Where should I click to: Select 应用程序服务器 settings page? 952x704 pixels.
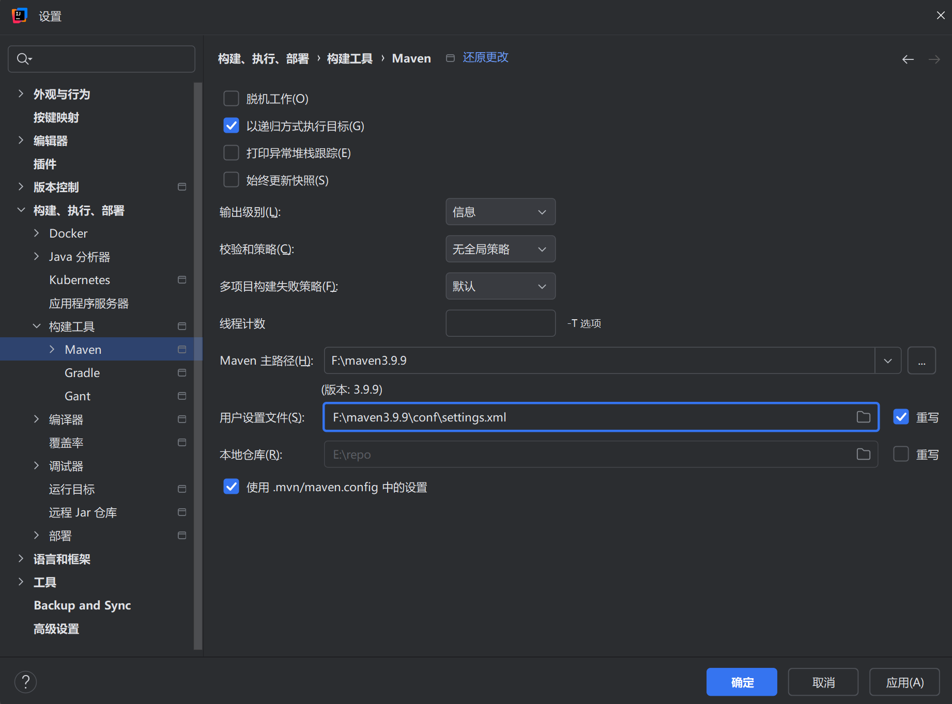click(88, 303)
